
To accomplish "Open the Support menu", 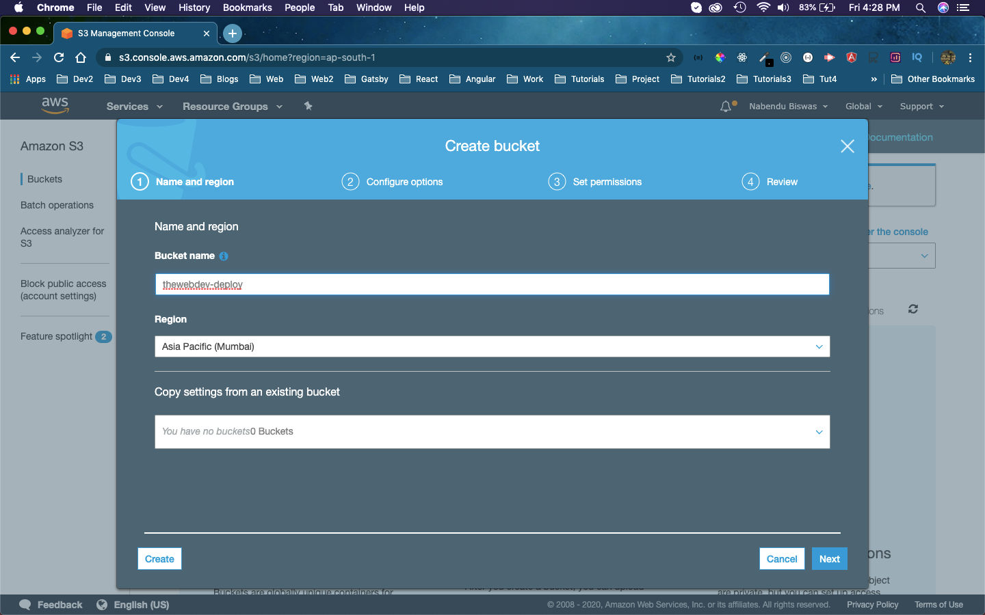I will pos(921,107).
